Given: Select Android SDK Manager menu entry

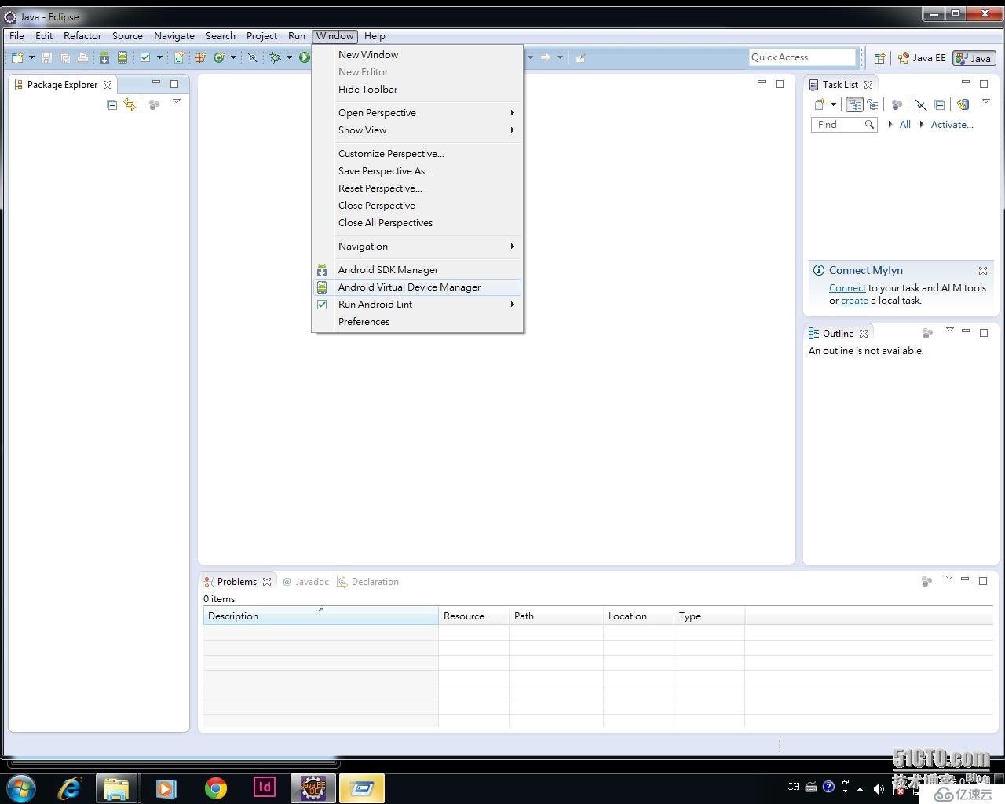Looking at the screenshot, I should 418,270.
